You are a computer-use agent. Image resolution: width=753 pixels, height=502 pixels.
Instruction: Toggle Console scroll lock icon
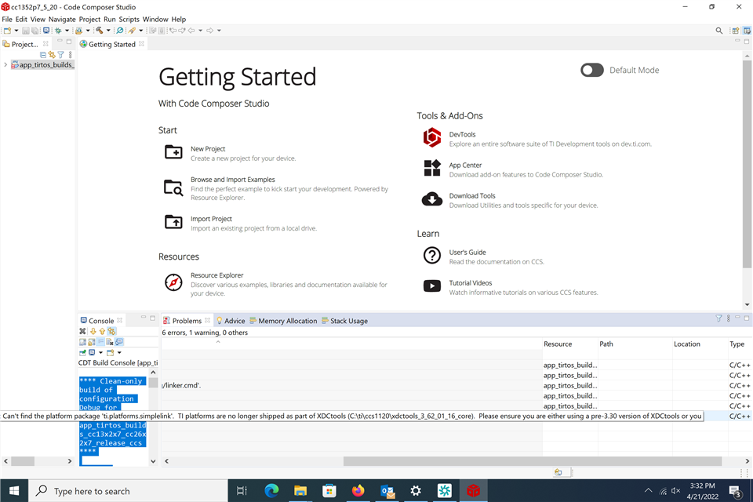coord(91,342)
